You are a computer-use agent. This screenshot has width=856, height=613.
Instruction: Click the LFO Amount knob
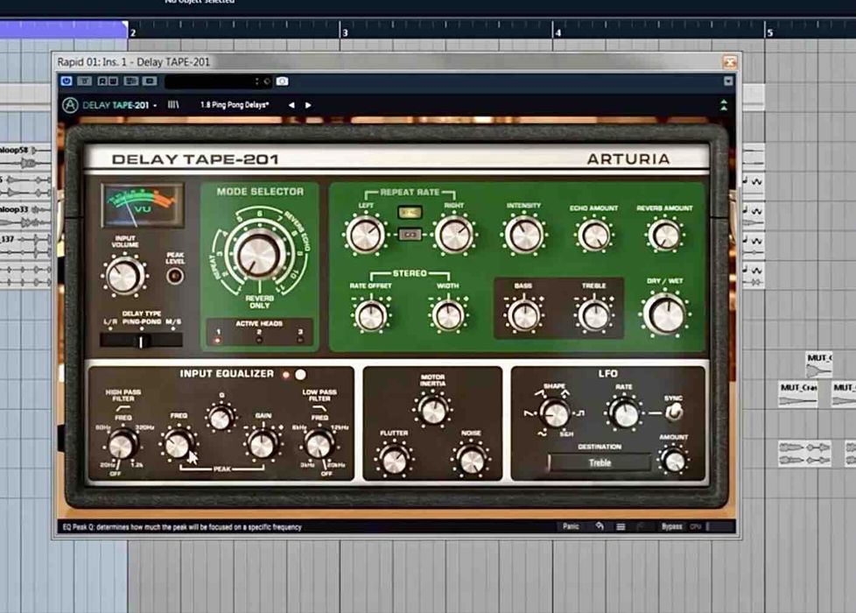coord(674,461)
